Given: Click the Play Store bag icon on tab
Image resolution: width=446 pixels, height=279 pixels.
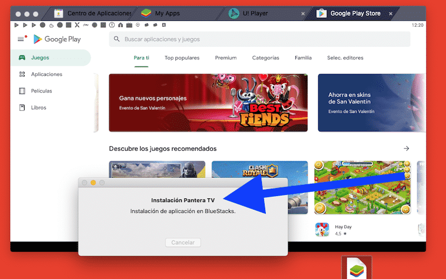Looking at the screenshot, I should [x=322, y=13].
